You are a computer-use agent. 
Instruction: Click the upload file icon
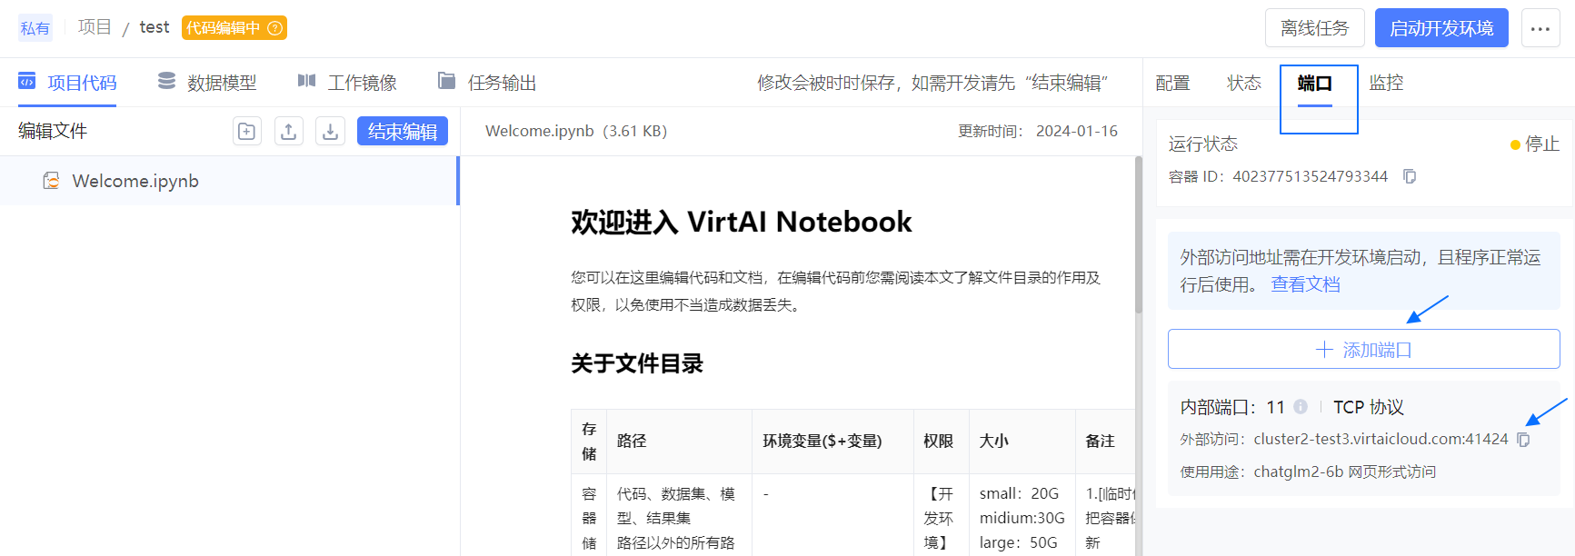(288, 131)
